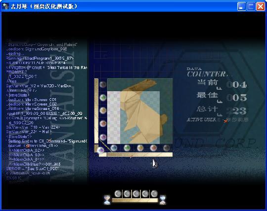This screenshot has width=267, height=211.
Task: Click the game icon in the title bar
Action: point(5,6)
